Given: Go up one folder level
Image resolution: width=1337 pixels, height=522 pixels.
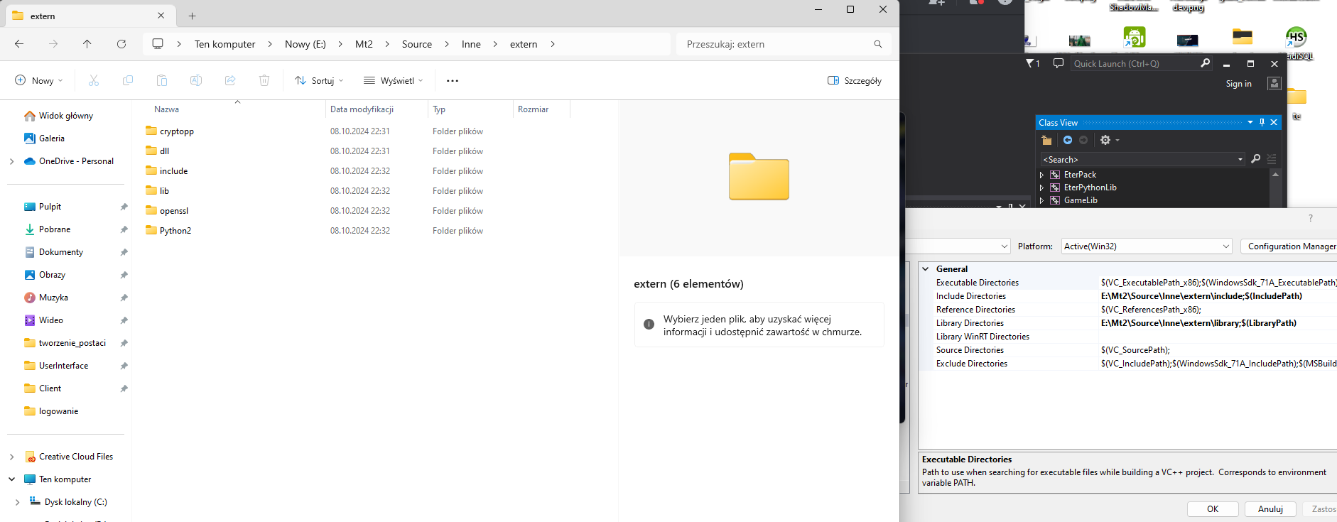Looking at the screenshot, I should (x=87, y=44).
